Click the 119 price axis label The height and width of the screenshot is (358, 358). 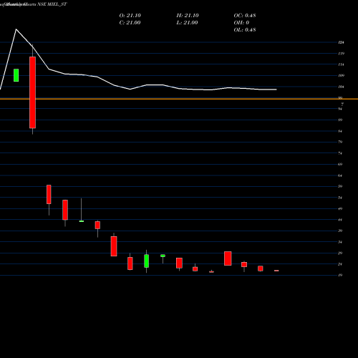(341, 54)
